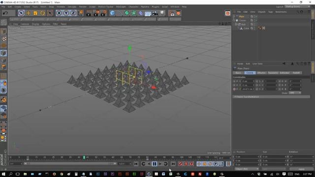315x177 pixels.
Task: Open the MoGraph menu
Action: pyautogui.click(x=121, y=7)
